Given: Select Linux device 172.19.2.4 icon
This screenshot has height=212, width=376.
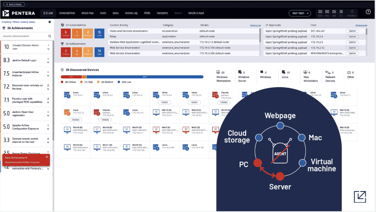Looking at the screenshot, I should pyautogui.click(x=156, y=95).
